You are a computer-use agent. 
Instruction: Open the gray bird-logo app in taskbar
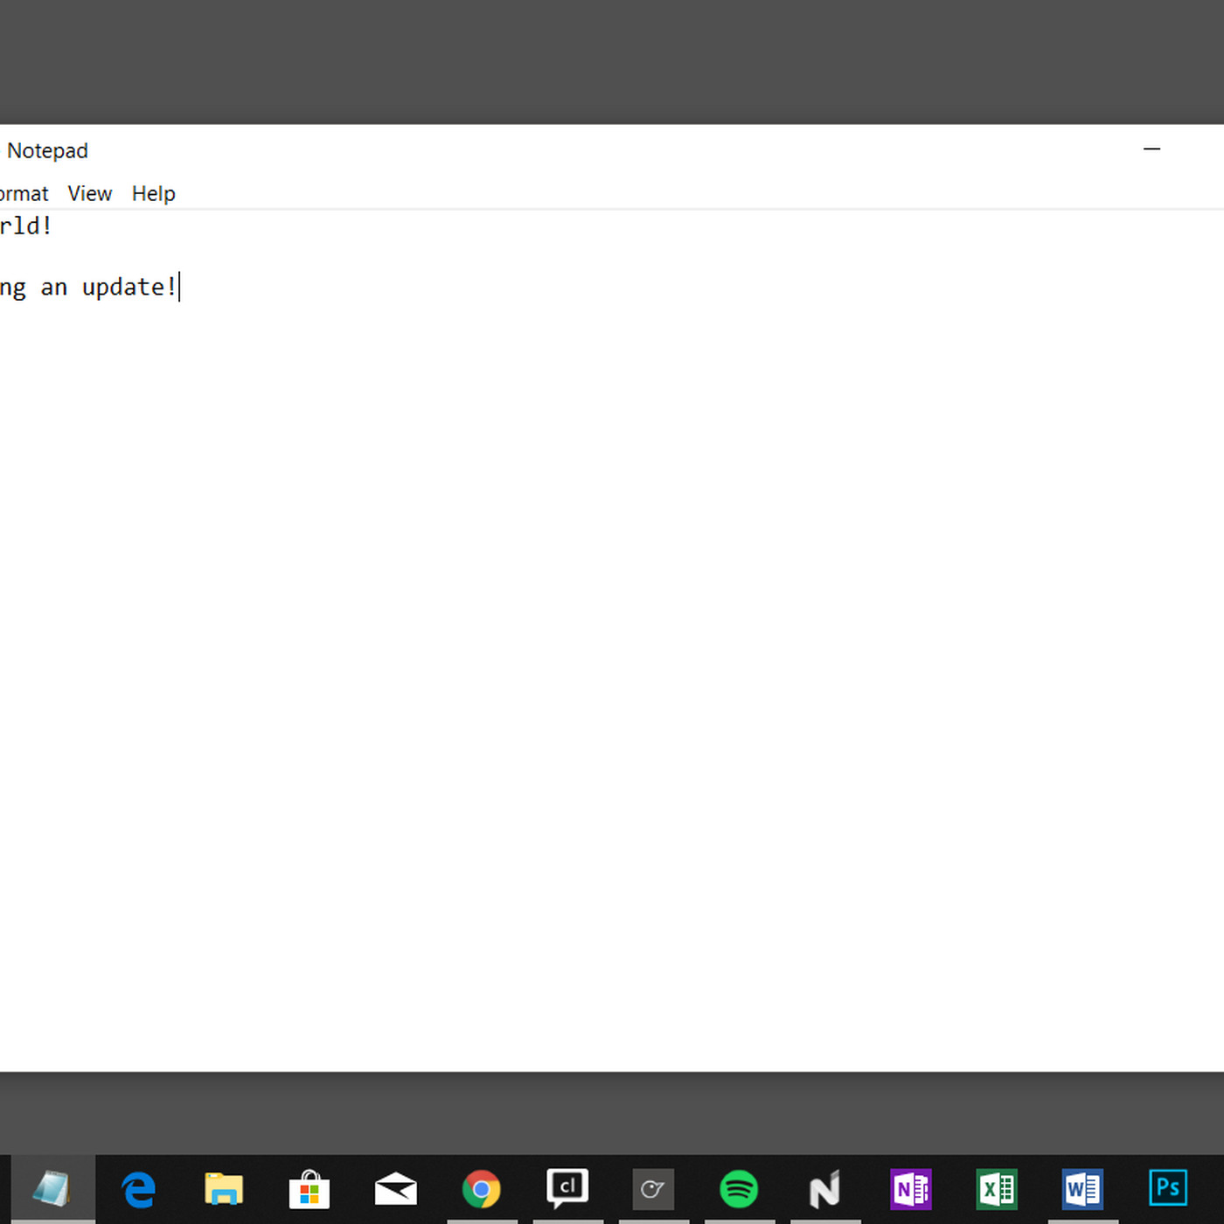coord(653,1189)
